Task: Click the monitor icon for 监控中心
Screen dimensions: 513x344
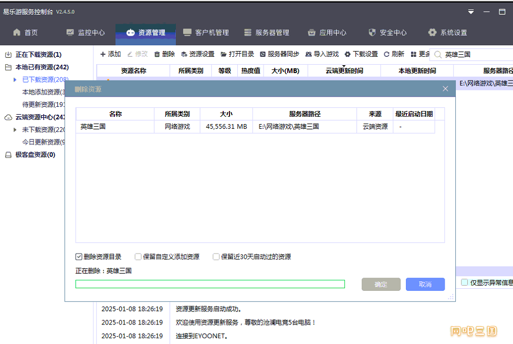Action: [x=70, y=33]
